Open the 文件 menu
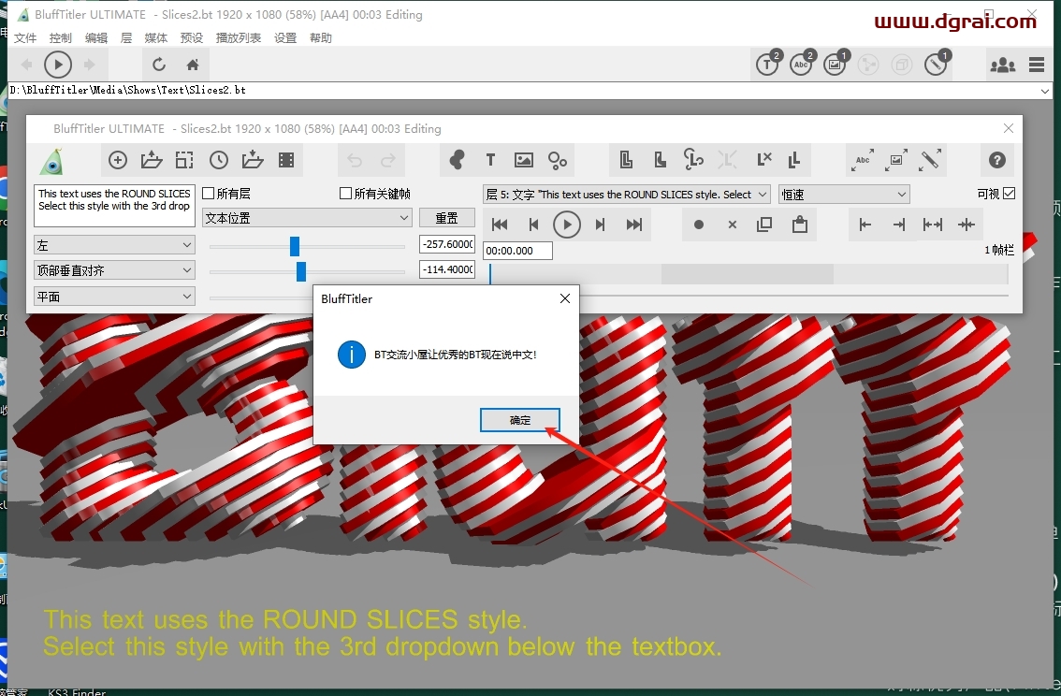1061x696 pixels. click(25, 37)
